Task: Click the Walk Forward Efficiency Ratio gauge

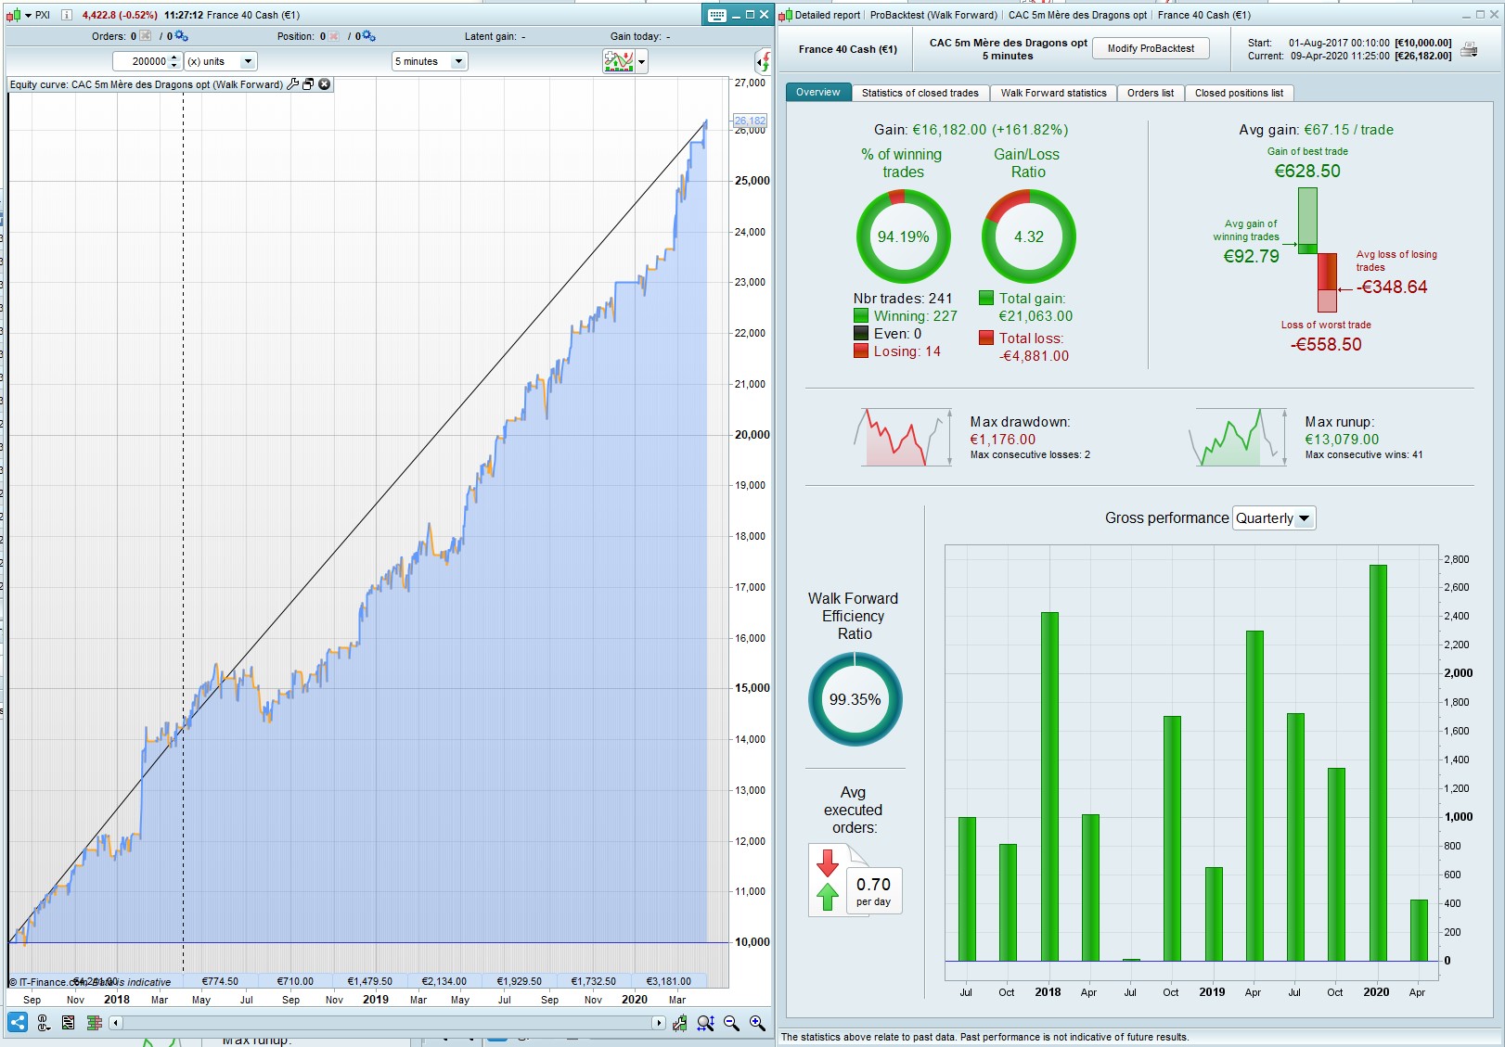Action: 855,699
